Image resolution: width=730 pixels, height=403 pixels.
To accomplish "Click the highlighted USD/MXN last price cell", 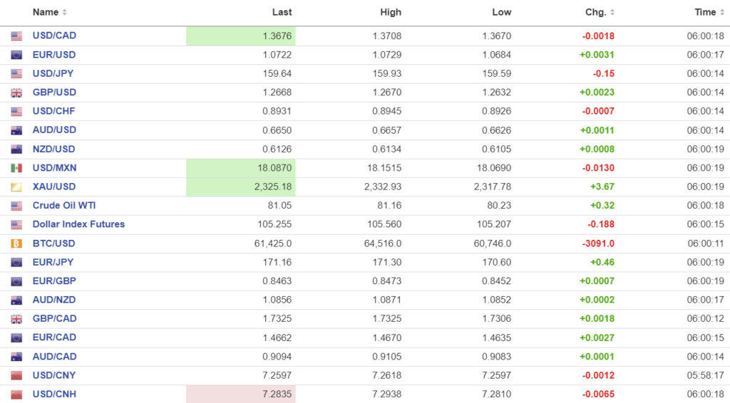I will (x=241, y=168).
